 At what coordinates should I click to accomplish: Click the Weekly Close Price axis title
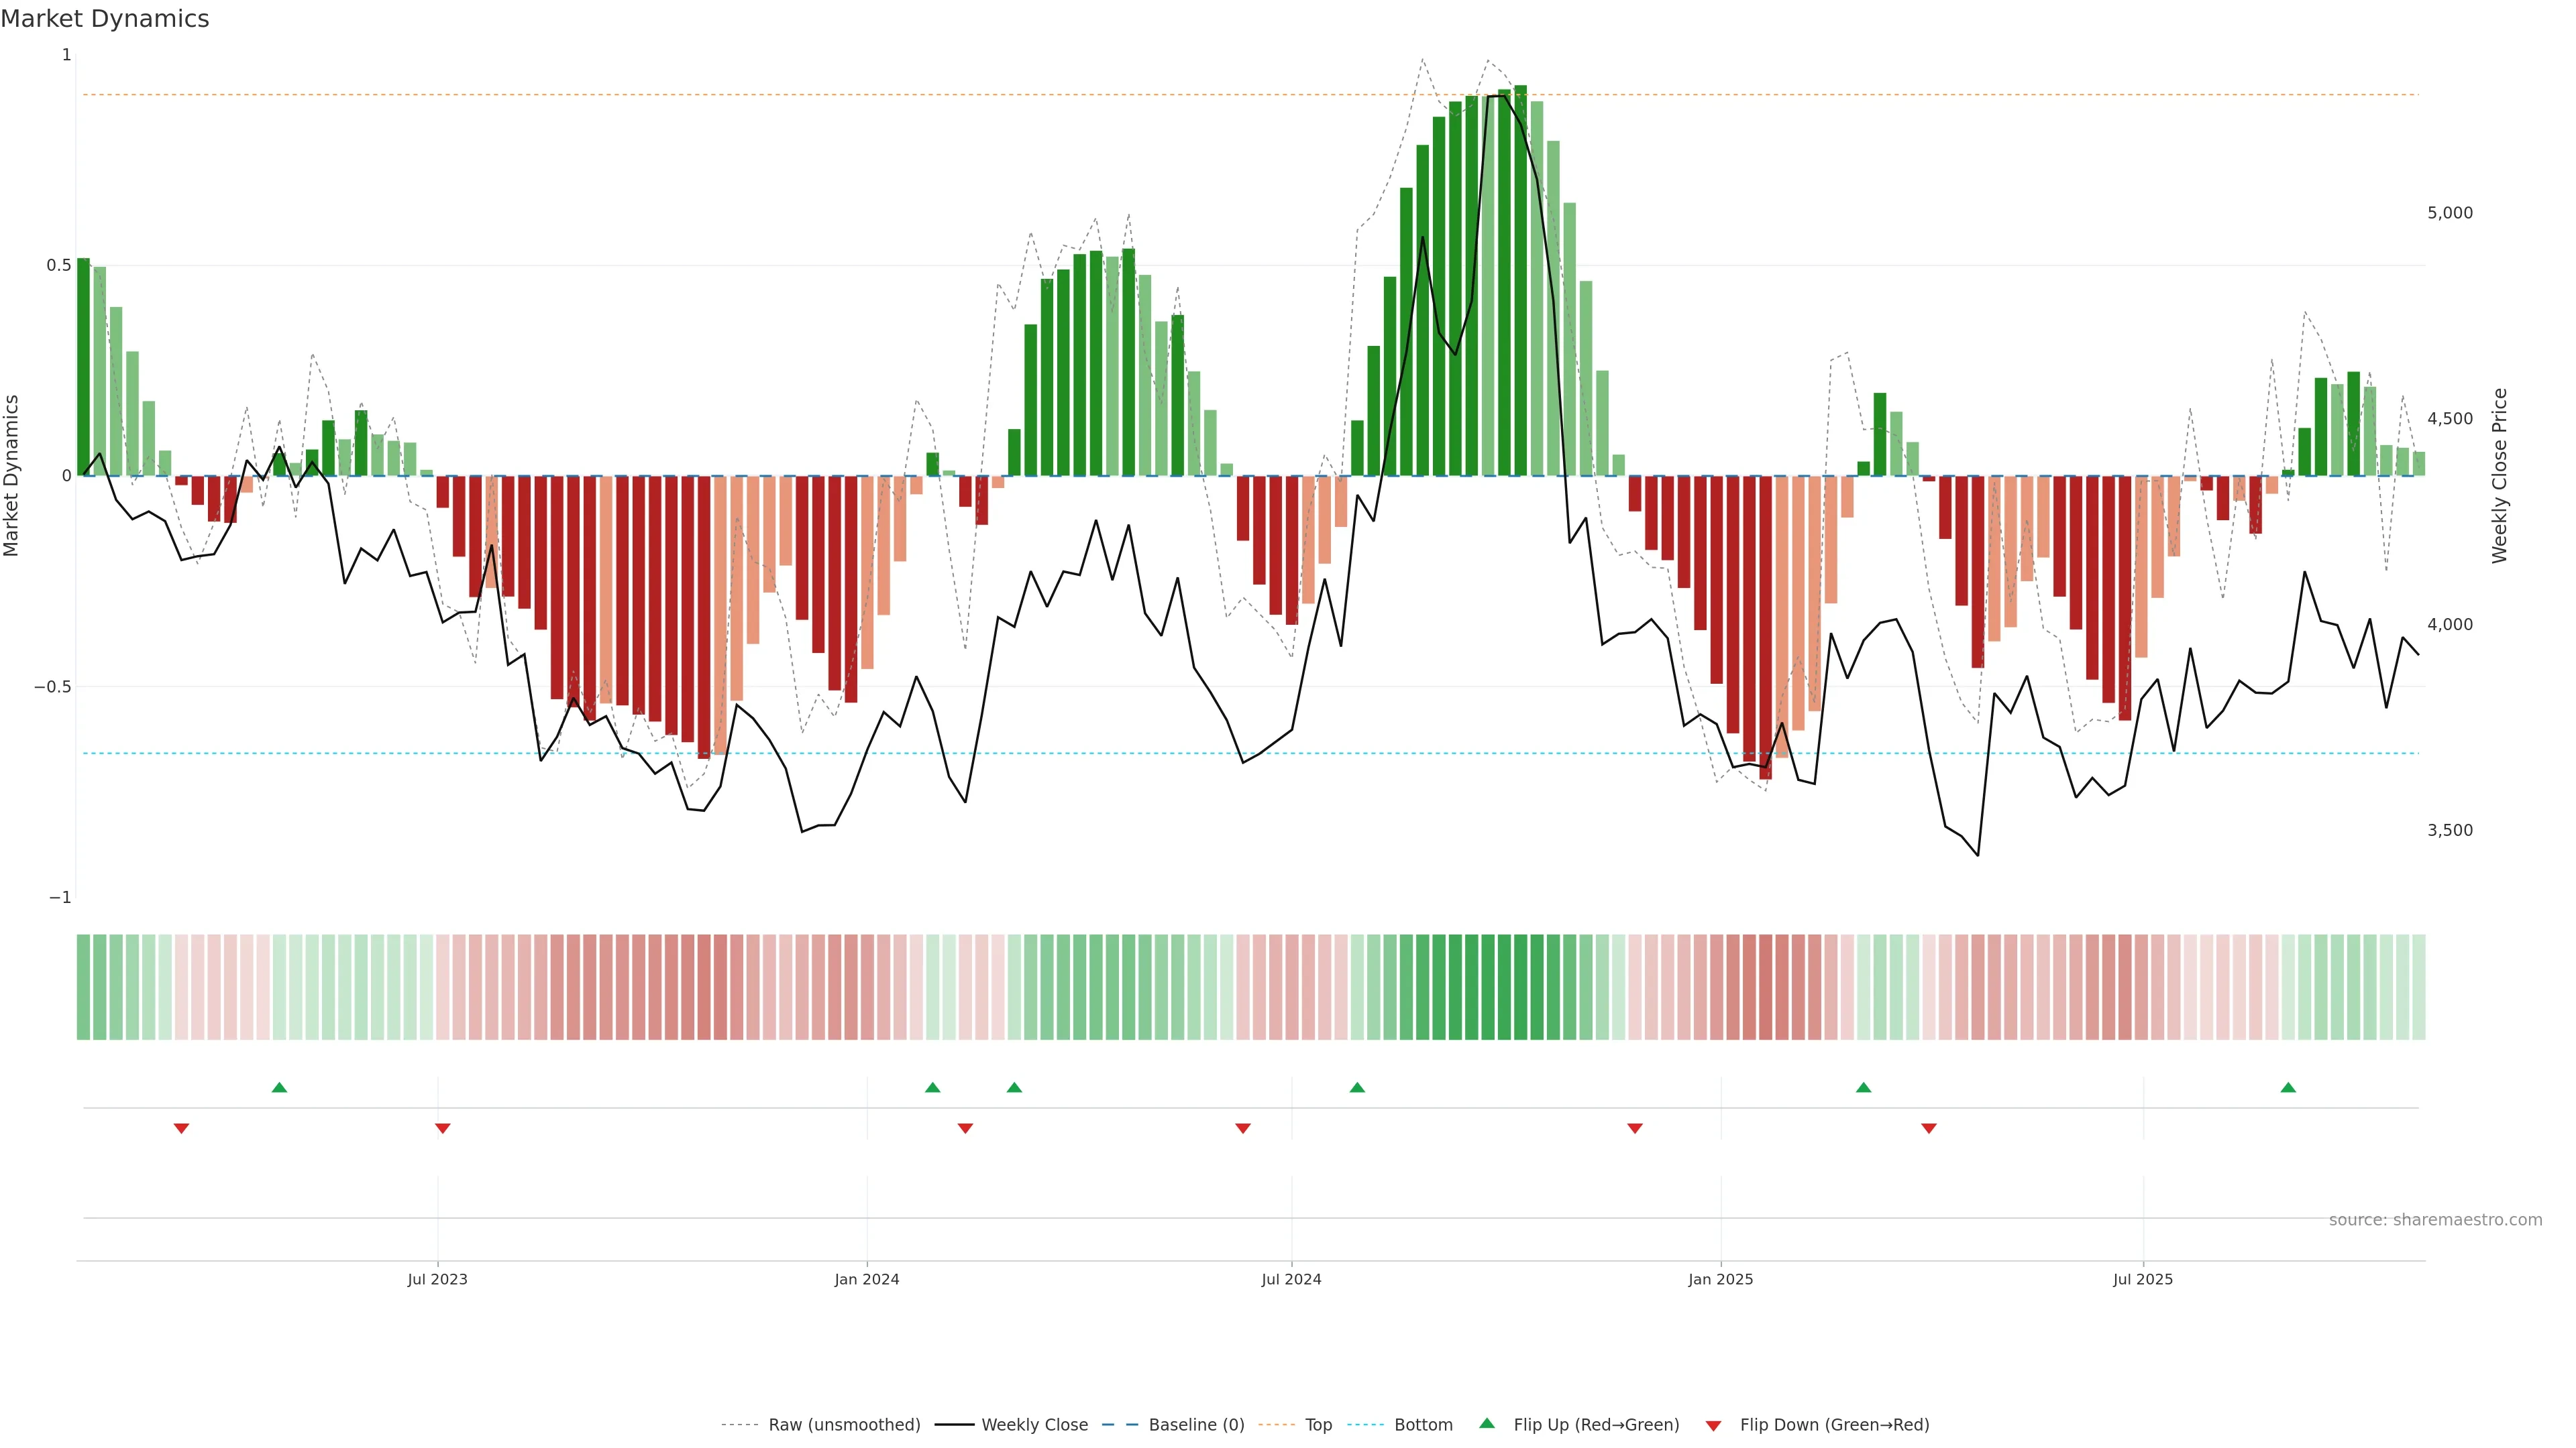[x=2499, y=476]
